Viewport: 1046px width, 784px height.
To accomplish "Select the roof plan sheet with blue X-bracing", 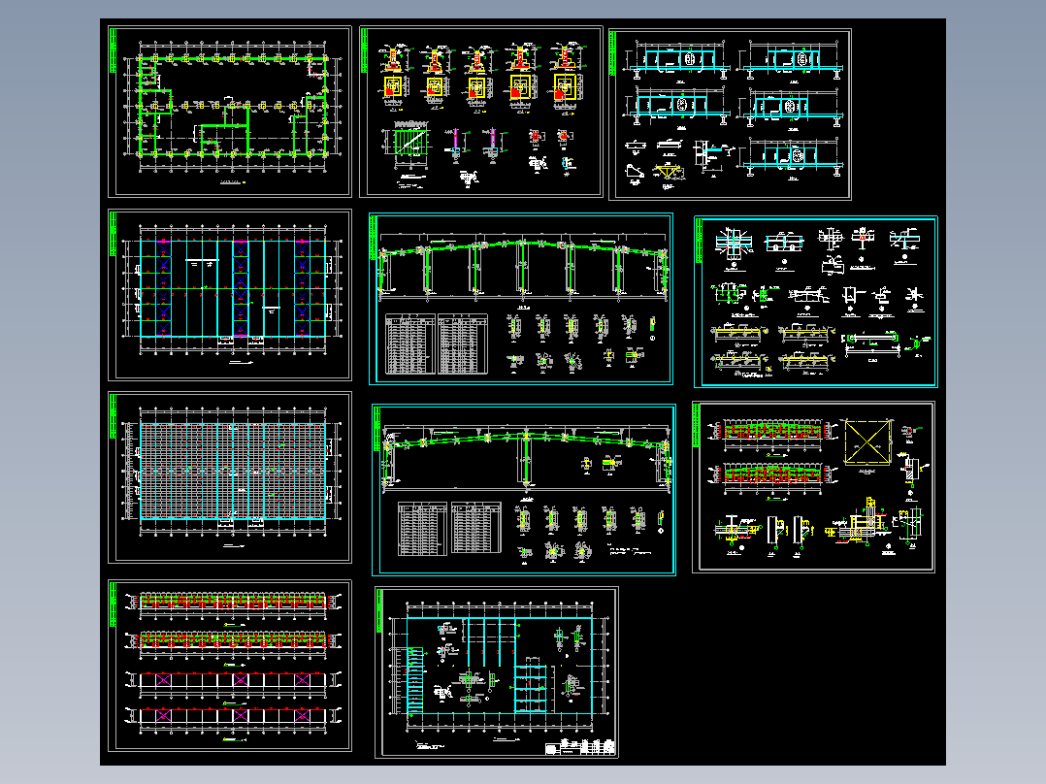I will point(229,295).
